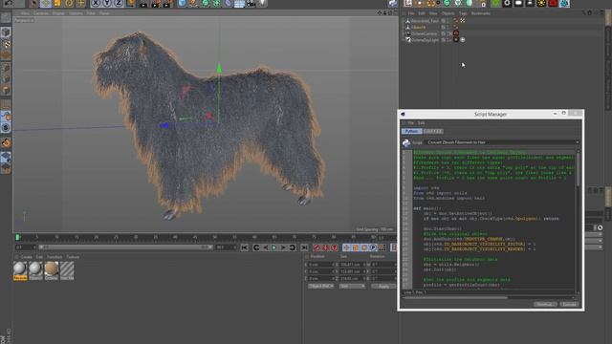612x344 pixels.
Task: Toggle Rotation keyframe recording in the timeline
Action: pyautogui.click(x=364, y=247)
